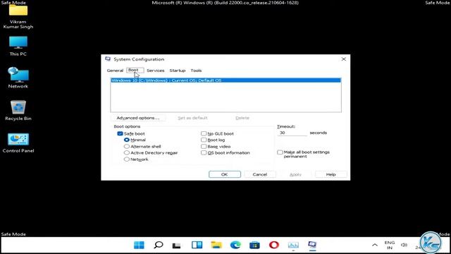Select the This PC desktop icon

coord(18,46)
